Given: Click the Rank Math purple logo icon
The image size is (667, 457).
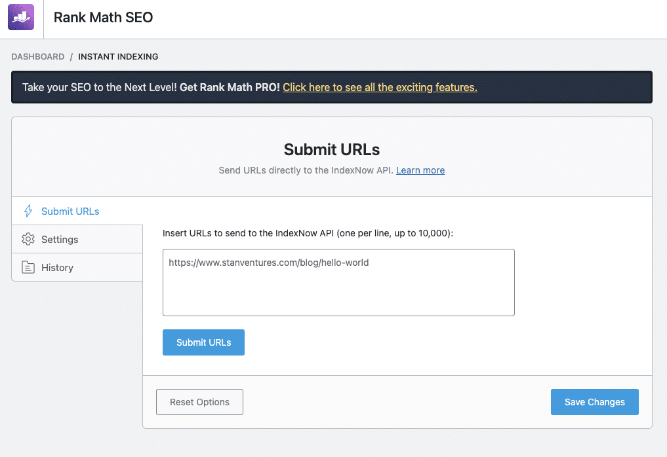Looking at the screenshot, I should coord(21,18).
